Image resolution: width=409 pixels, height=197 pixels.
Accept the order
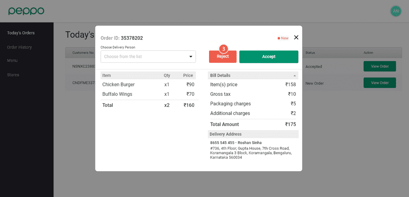269,57
